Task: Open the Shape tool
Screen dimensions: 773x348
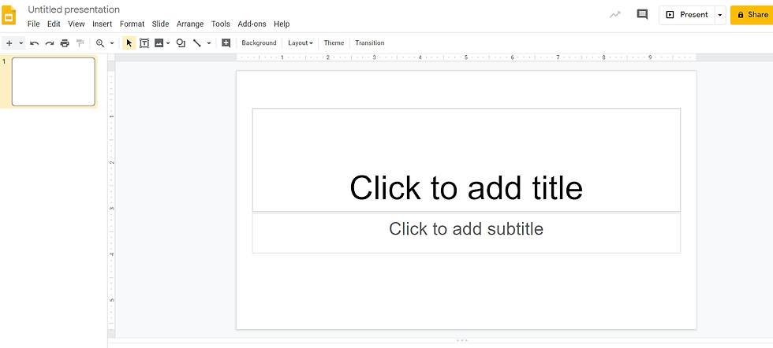Action: coord(181,43)
